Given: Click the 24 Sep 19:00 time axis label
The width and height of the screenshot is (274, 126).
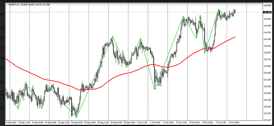Looking at the screenshot, I should point(51,122).
